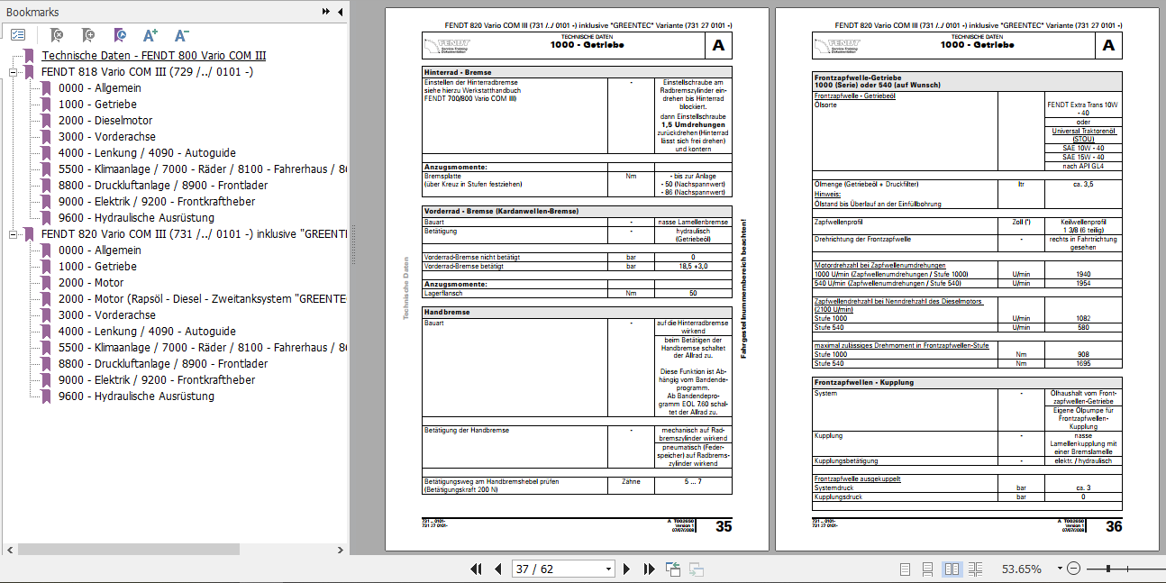
Task: Open 9600 - Hydraulische Ausrüstung under FENDT 820
Action: (136, 396)
